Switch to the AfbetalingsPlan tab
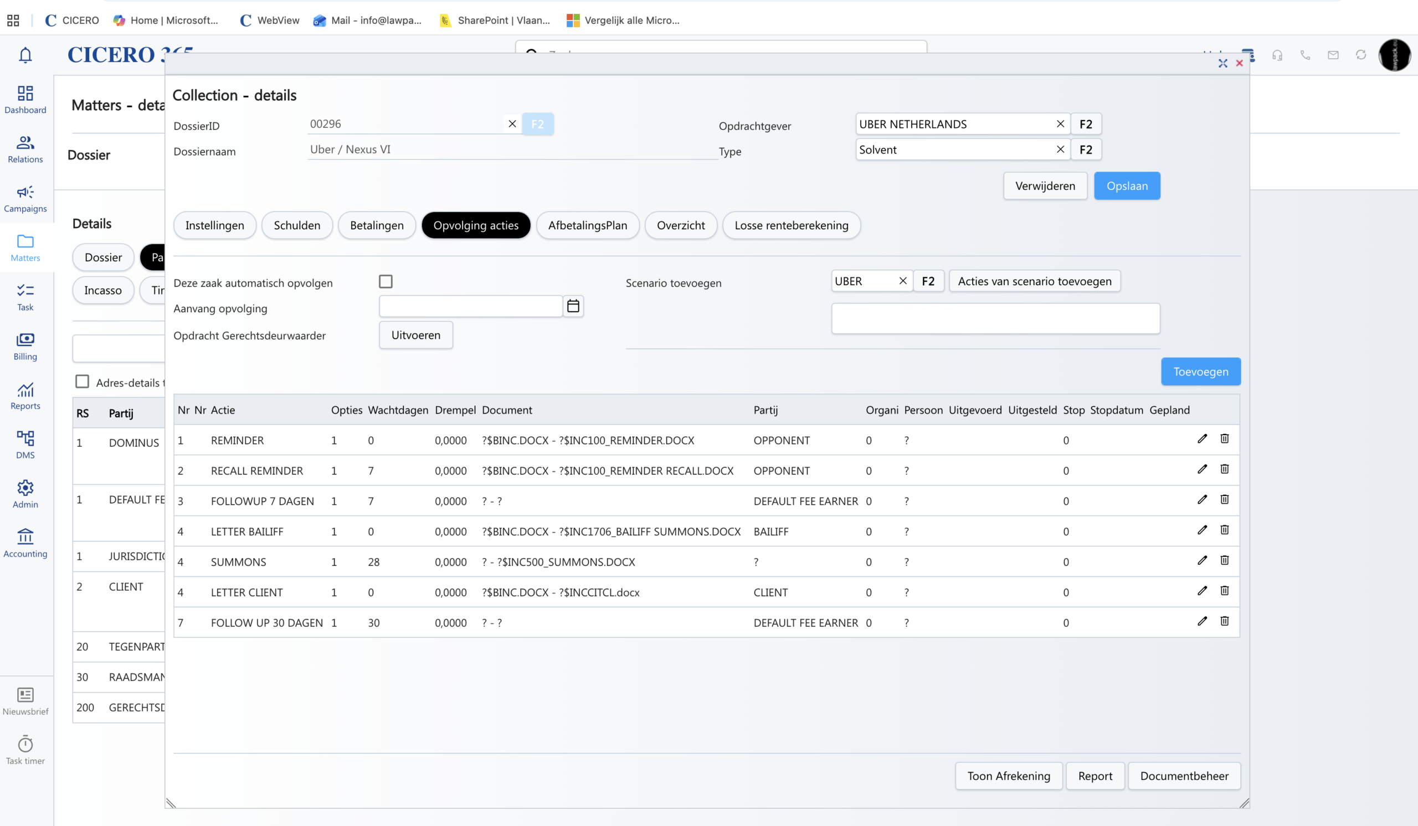The width and height of the screenshot is (1418, 826). pos(587,225)
